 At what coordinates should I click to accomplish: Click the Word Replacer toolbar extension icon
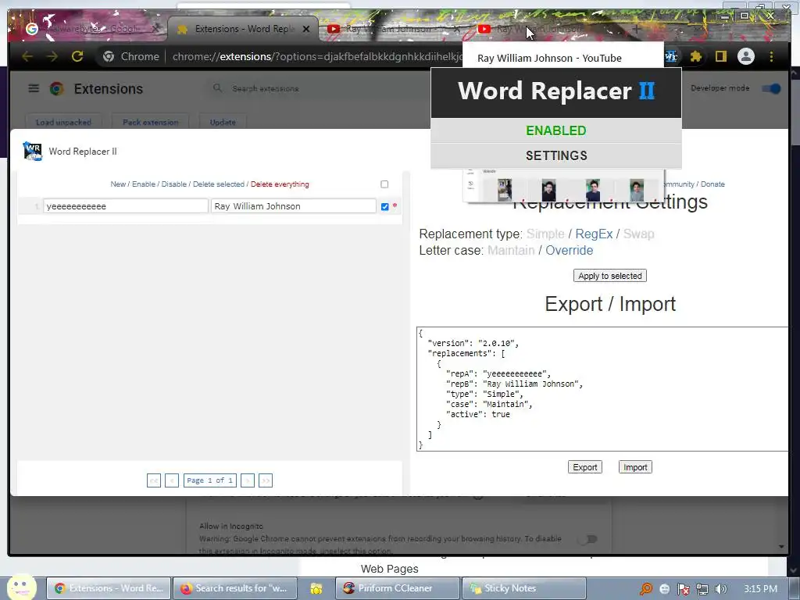point(671,56)
